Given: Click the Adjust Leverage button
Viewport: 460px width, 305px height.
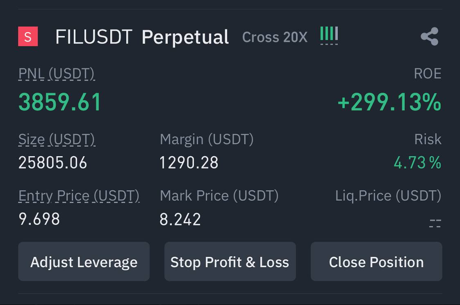Looking at the screenshot, I should (x=84, y=262).
